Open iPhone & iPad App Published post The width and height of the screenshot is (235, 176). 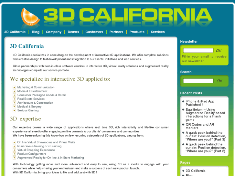tap(200, 103)
